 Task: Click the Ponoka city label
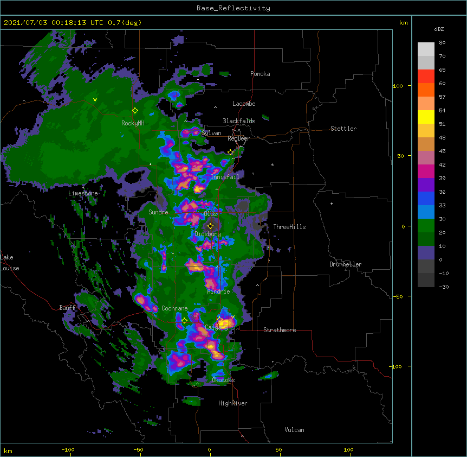260,74
